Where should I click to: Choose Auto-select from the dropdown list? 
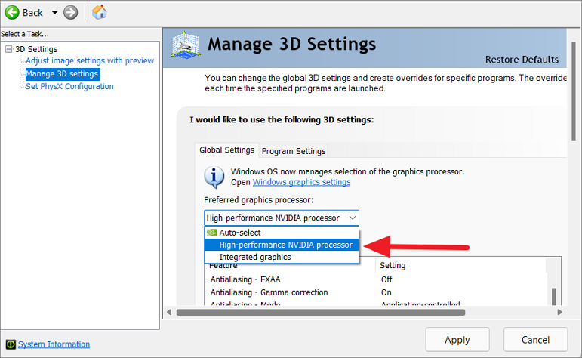tap(282, 233)
